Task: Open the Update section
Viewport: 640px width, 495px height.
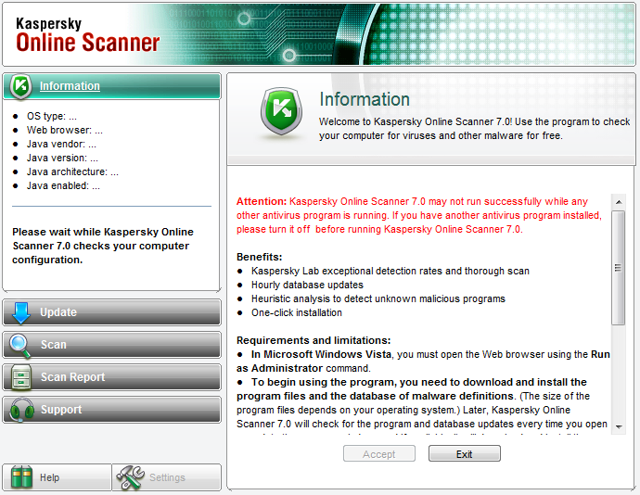Action: click(x=112, y=312)
